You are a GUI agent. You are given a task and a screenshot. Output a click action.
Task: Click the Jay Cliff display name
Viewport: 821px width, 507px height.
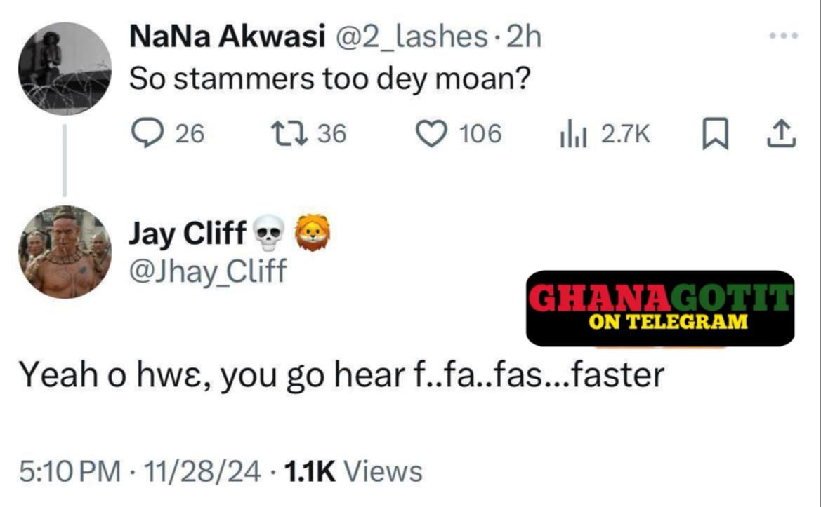coord(187,234)
